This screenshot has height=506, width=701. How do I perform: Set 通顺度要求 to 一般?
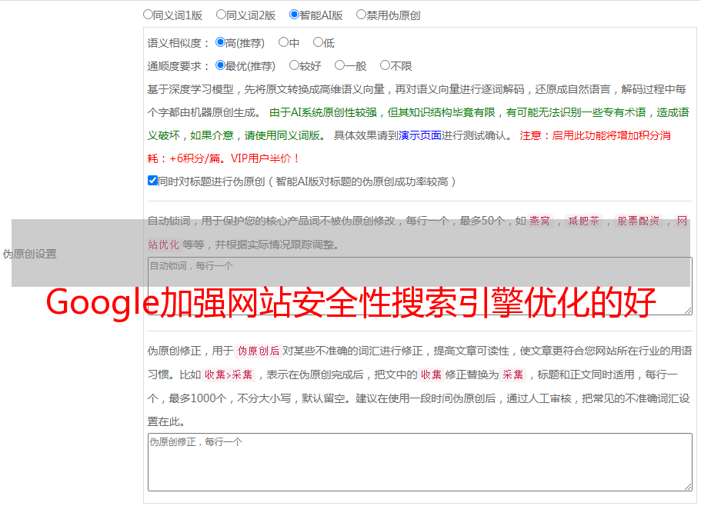pyautogui.click(x=340, y=65)
